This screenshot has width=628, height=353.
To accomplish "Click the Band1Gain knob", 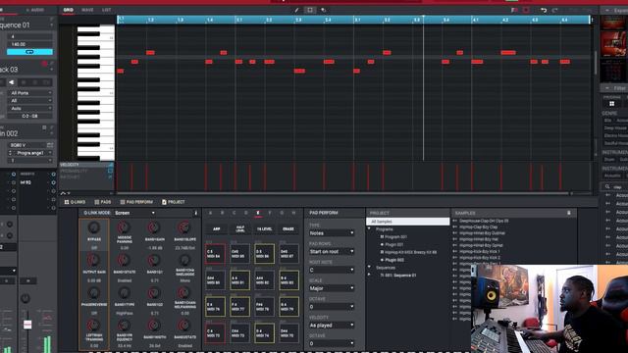I will [x=154, y=227].
